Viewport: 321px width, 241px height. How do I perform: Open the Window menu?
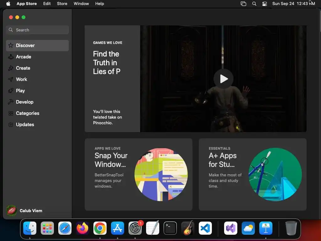tap(81, 3)
